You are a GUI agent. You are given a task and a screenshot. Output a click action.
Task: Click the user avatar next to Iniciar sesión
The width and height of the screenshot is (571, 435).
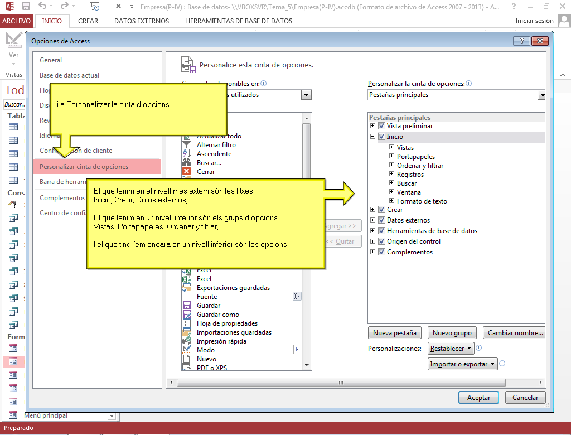click(564, 21)
